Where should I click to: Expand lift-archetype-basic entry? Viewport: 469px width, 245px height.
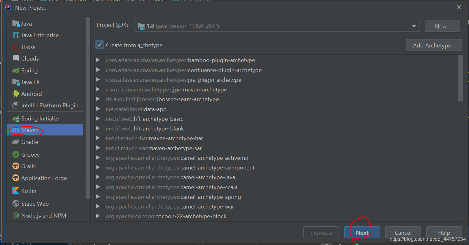coord(98,119)
